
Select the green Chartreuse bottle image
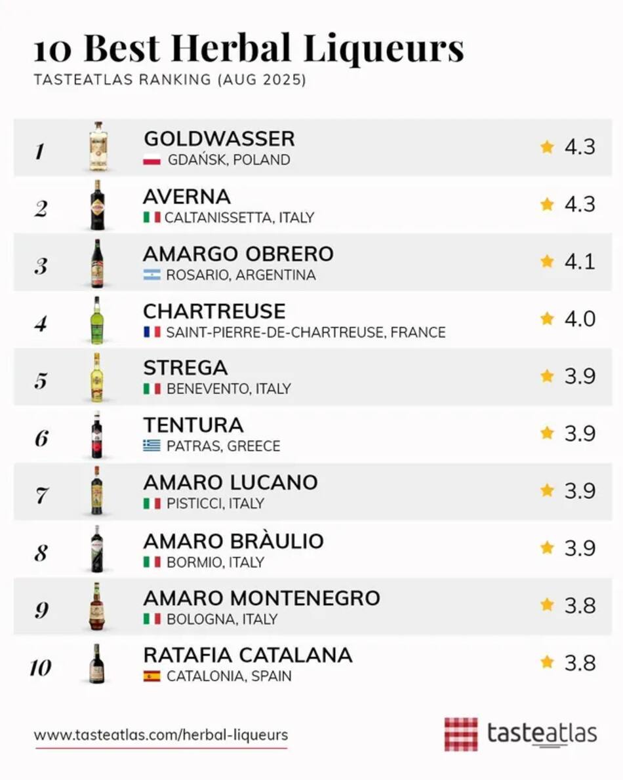(97, 320)
